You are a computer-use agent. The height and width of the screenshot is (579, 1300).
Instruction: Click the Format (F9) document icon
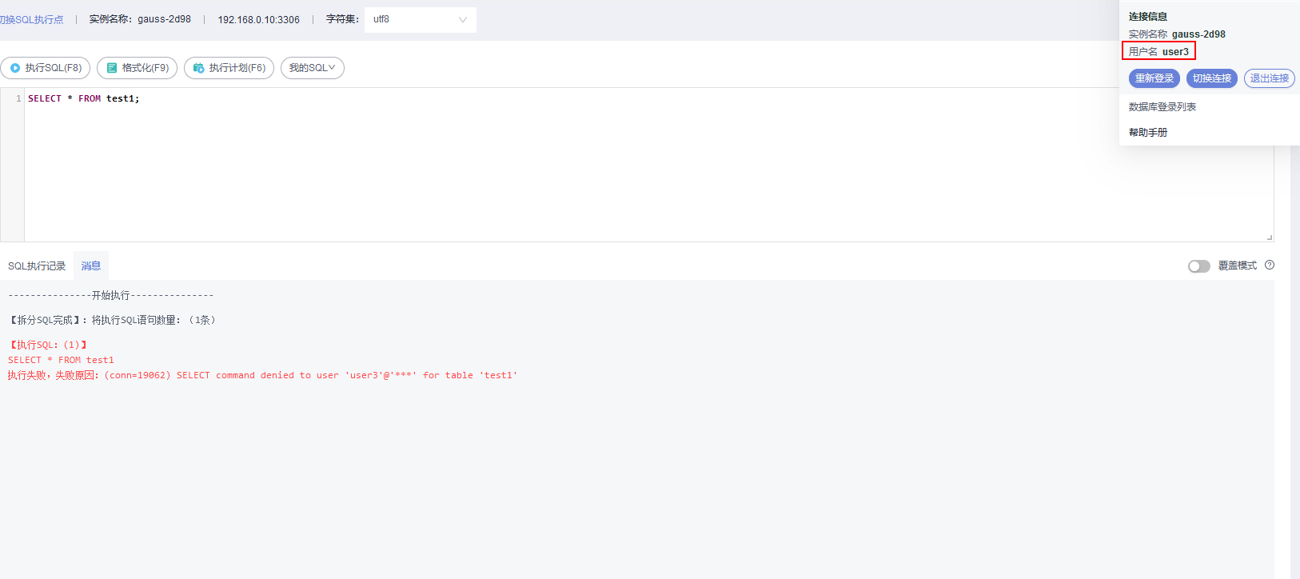coord(112,68)
